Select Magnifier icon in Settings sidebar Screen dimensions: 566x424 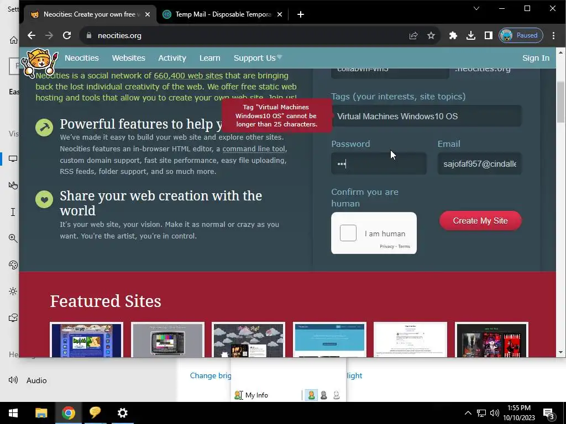(x=13, y=239)
